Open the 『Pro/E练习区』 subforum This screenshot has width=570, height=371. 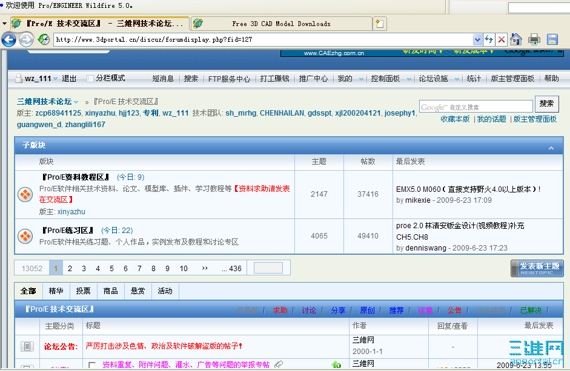point(68,230)
